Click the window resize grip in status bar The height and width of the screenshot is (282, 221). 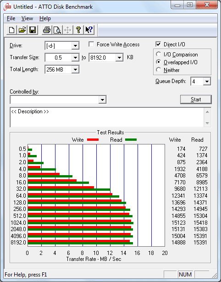point(214,275)
